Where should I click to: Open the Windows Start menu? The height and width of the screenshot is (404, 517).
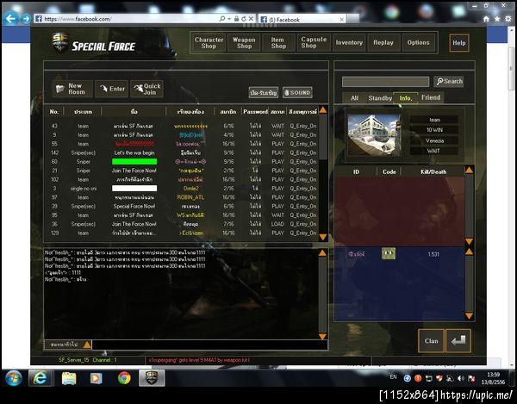[14, 378]
